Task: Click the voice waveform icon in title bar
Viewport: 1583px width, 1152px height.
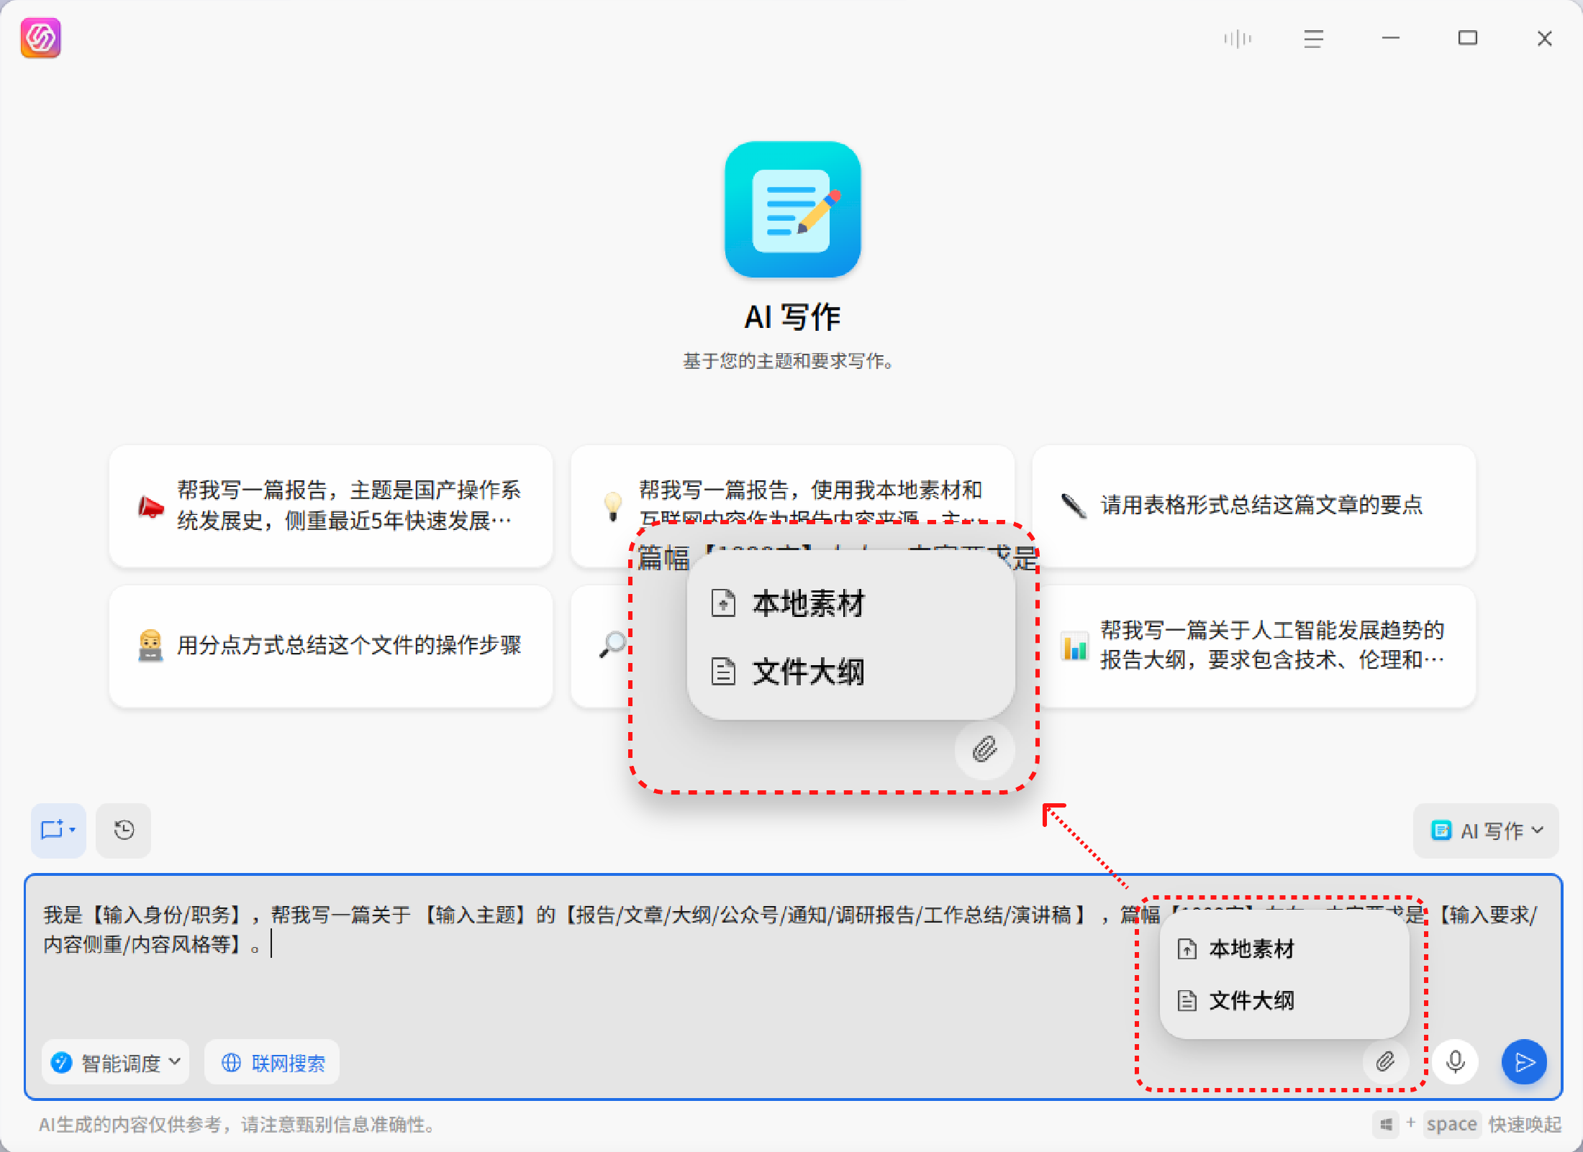Action: tap(1237, 39)
